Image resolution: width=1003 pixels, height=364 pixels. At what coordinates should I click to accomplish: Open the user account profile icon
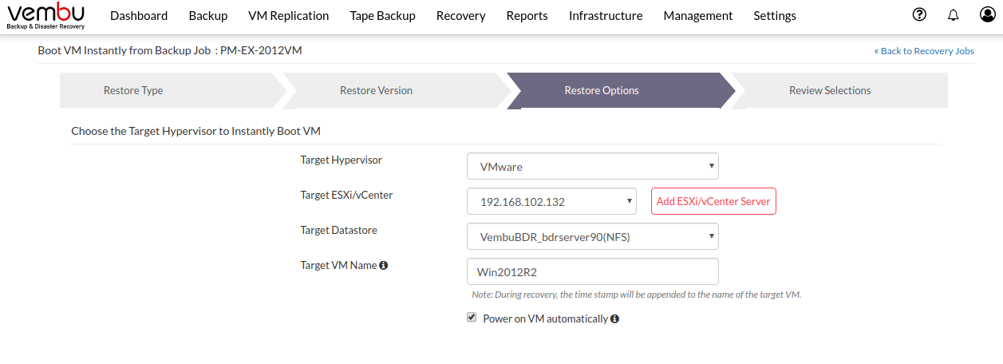pos(988,14)
